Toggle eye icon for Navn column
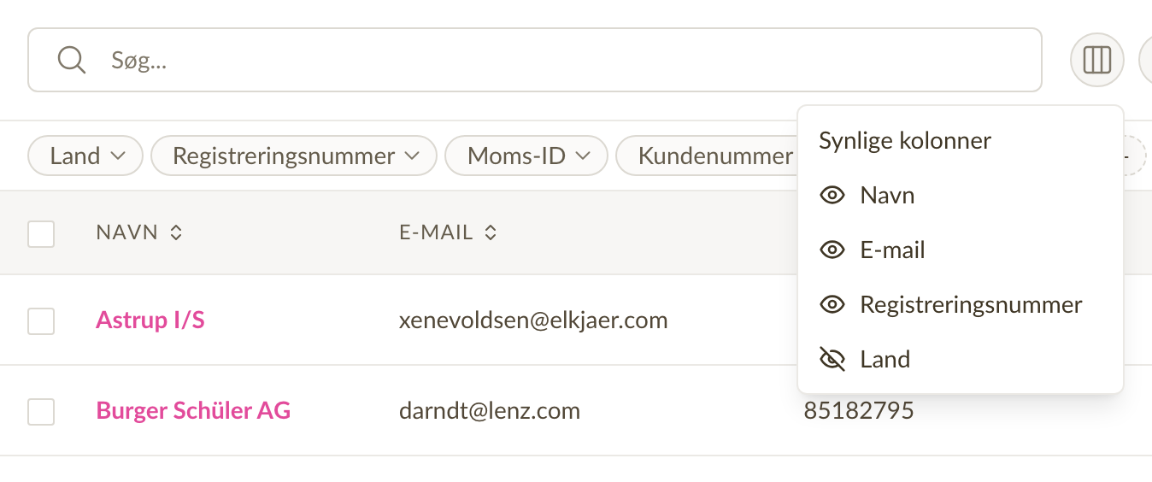Viewport: 1152px width, 482px height. tap(832, 196)
